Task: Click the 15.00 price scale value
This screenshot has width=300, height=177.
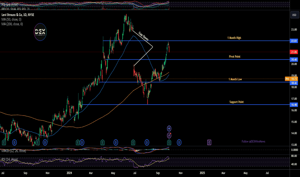Action: pyautogui.click(x=294, y=122)
